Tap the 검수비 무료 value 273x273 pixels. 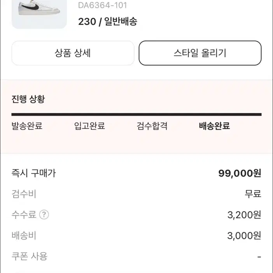253,194
